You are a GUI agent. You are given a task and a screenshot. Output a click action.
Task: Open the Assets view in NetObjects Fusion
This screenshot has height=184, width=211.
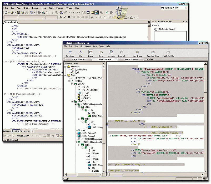click(x=112, y=54)
